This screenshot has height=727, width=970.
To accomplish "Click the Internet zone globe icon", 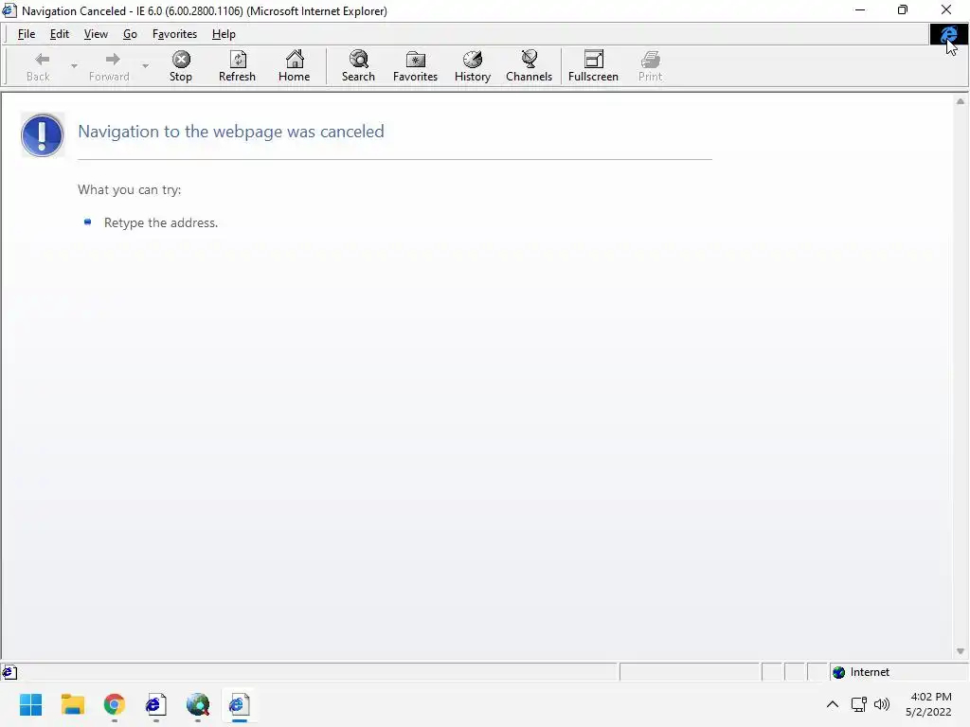I will [839, 673].
